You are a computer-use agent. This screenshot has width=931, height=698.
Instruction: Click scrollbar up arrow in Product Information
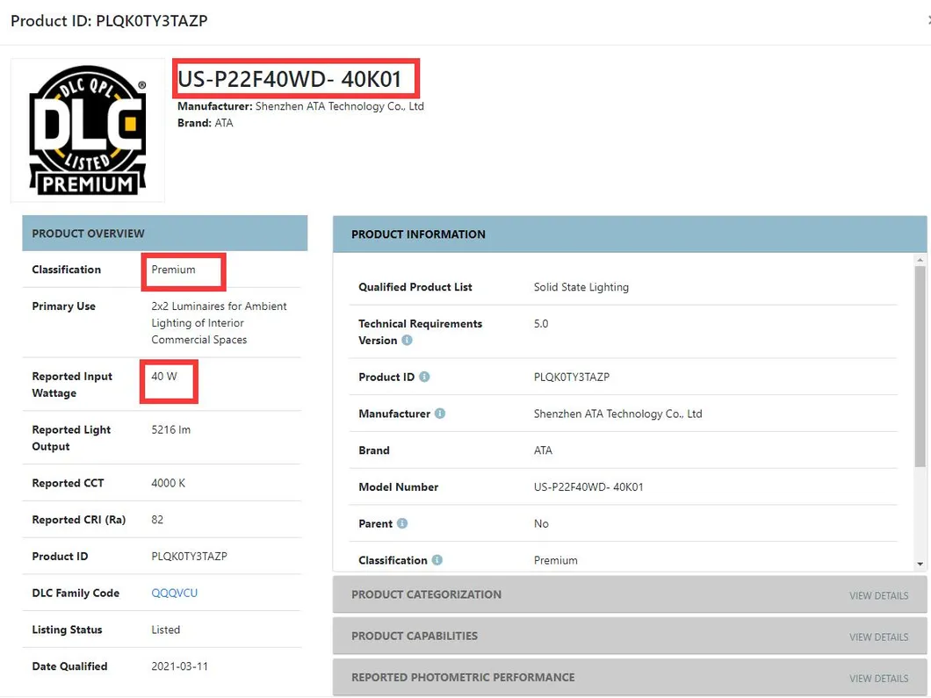[x=920, y=260]
